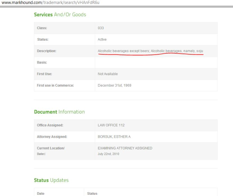Click the Not Available first use value
The image size is (233, 196).
[108, 74]
